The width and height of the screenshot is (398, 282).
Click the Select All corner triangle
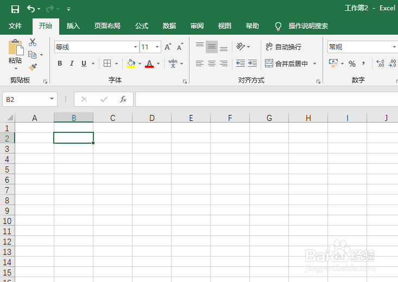(10, 118)
